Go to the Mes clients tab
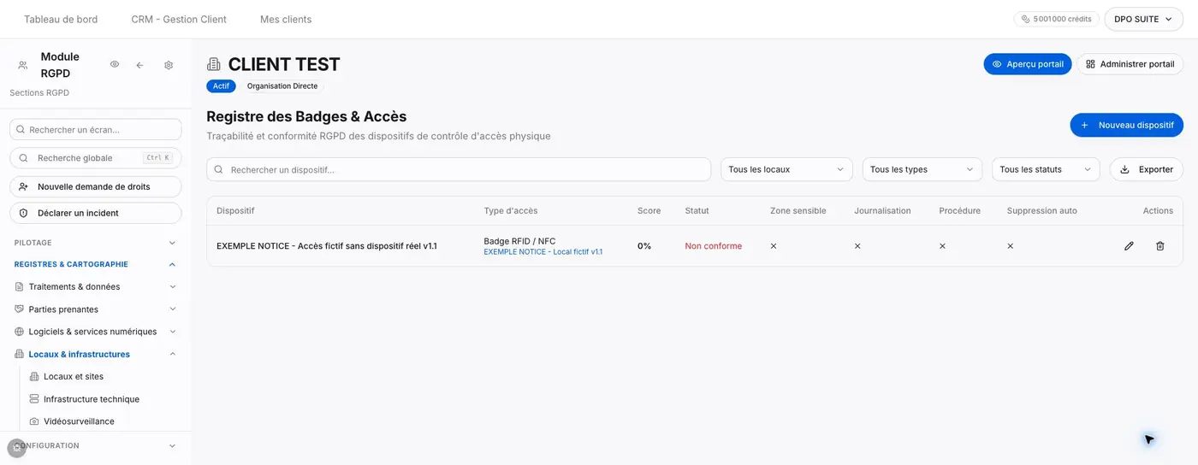1198x465 pixels. tap(286, 19)
